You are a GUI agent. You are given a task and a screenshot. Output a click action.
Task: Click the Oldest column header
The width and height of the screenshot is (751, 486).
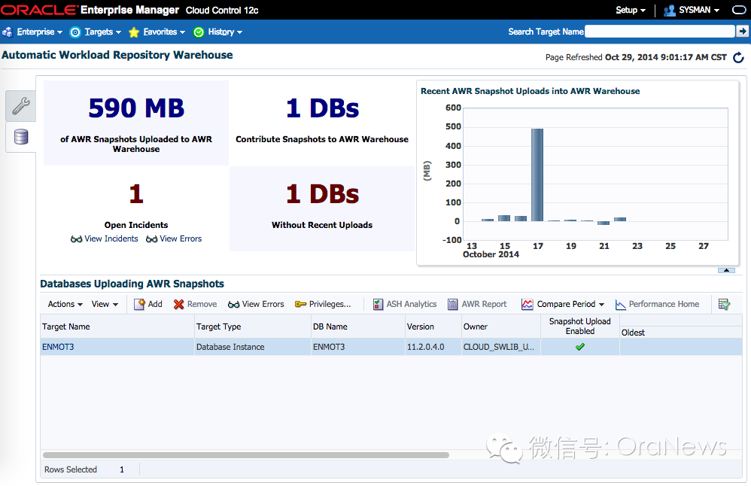click(680, 333)
